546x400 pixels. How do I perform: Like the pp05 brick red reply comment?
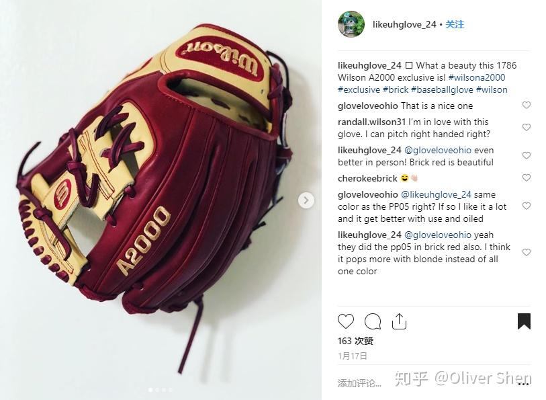pyautogui.click(x=526, y=252)
